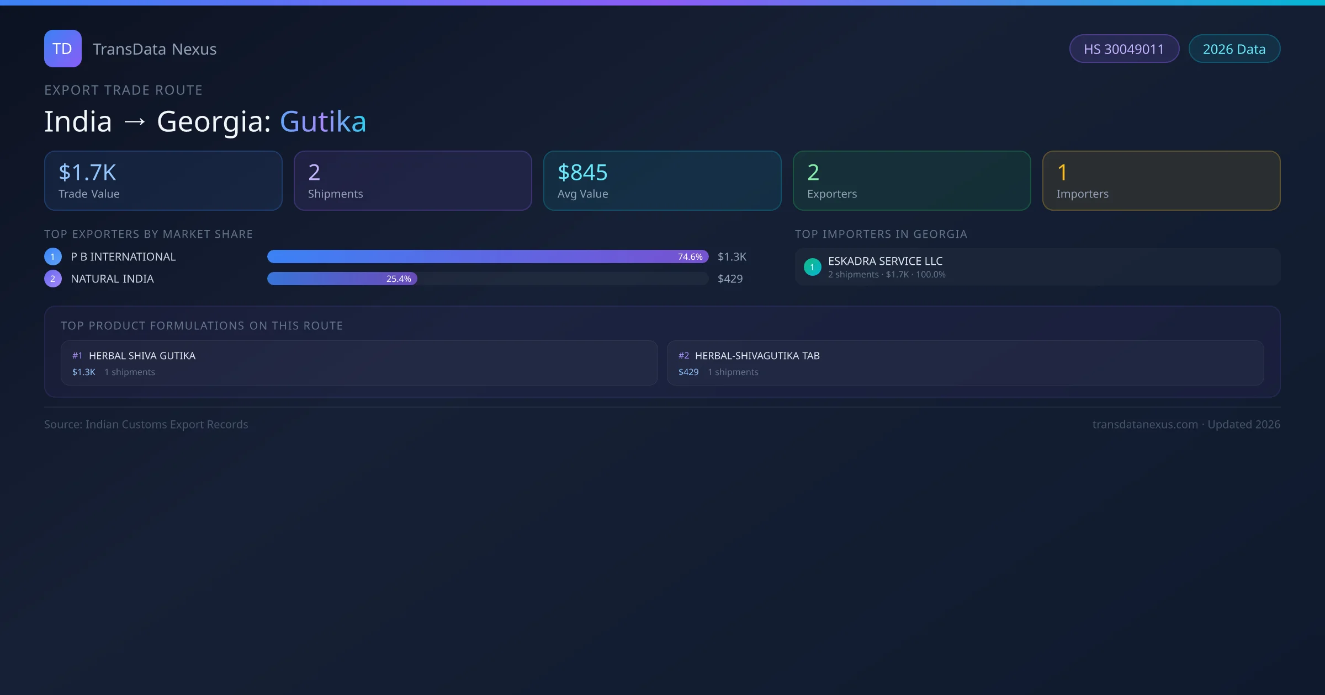Screen dimensions: 1325x695
Task: Click the #1 rank marker on HERBAL SHIVA GUTIKA
Action: tap(77, 356)
